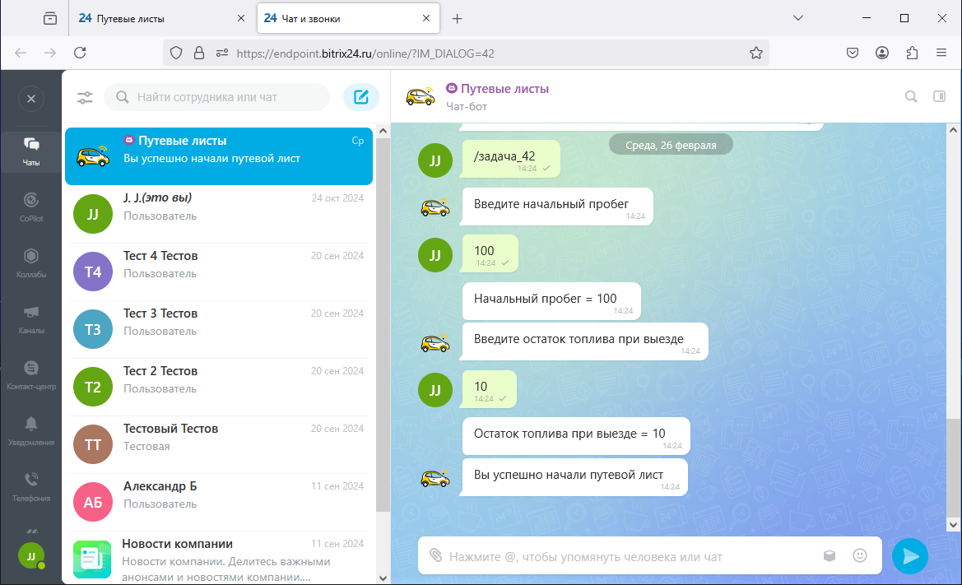Viewport: 962px width, 585px height.
Task: Click the JJ avatar beside message 100
Action: pyautogui.click(x=435, y=255)
